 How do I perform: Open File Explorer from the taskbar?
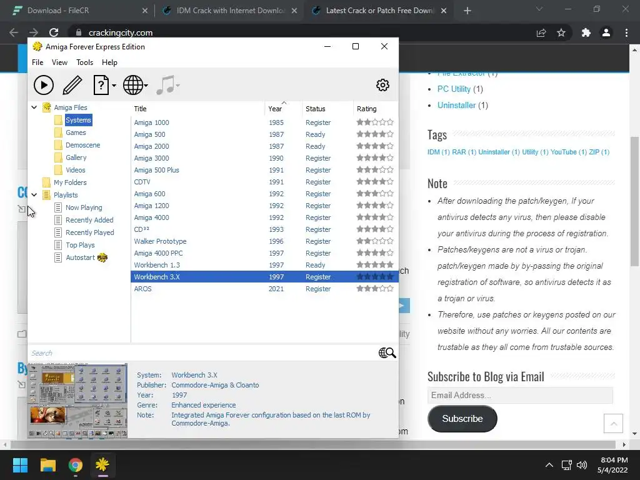[x=47, y=465]
